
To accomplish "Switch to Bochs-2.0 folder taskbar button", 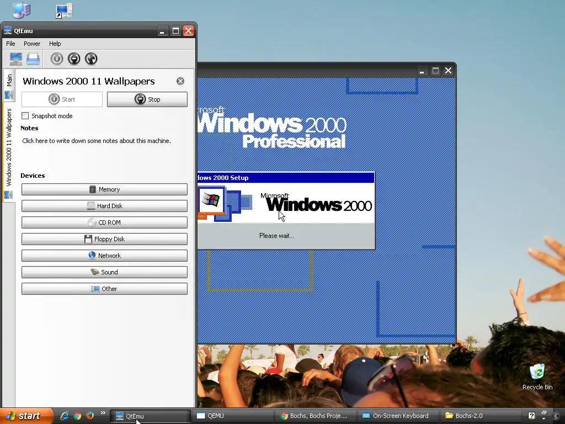I will pyautogui.click(x=481, y=416).
